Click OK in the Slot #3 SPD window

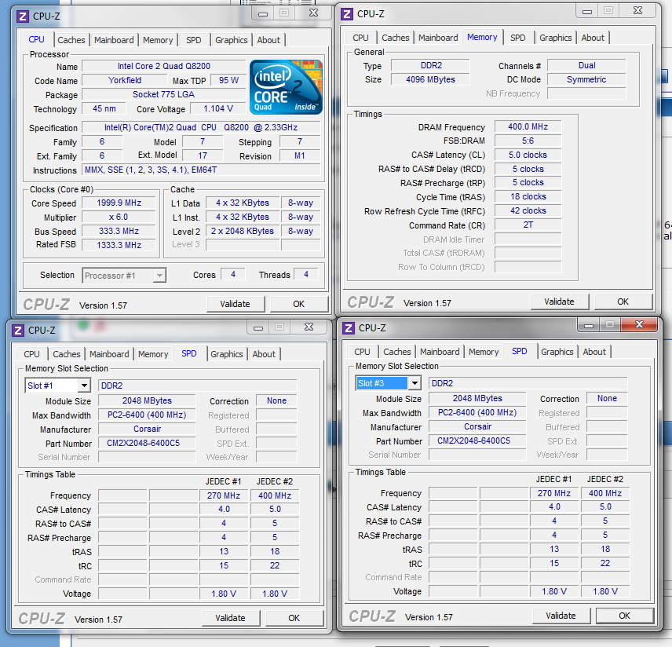pyautogui.click(x=625, y=616)
